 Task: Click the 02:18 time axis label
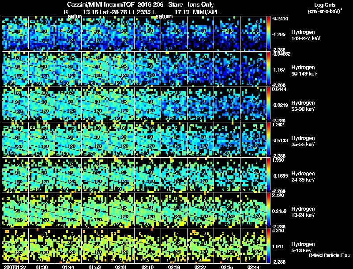point(174,267)
